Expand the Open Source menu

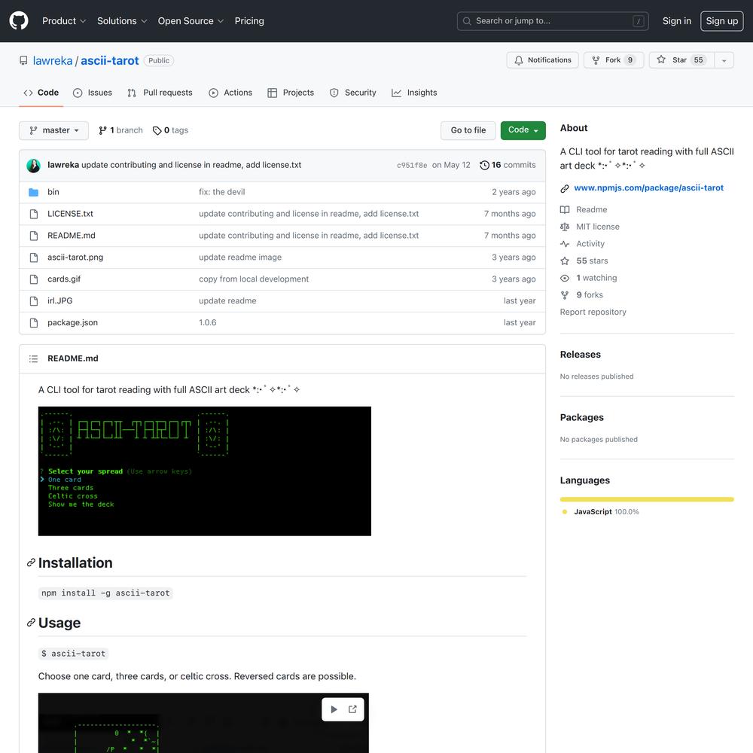tap(191, 21)
